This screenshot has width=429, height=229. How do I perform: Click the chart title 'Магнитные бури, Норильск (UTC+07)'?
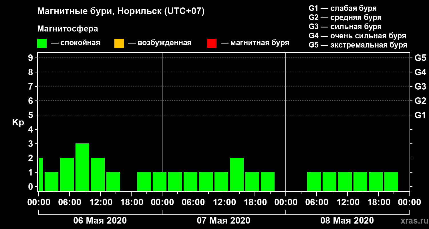121,11
